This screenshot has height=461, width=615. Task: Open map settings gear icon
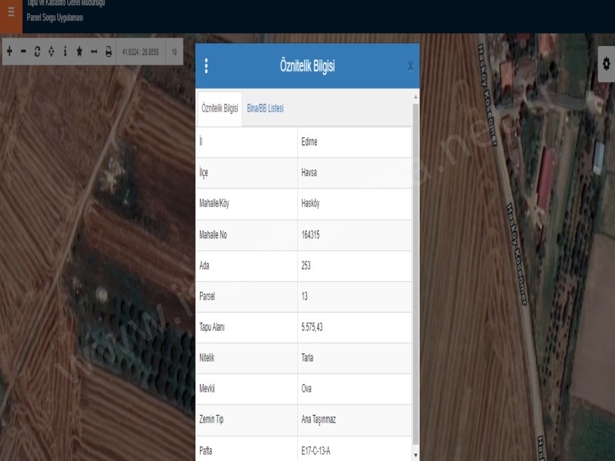pyautogui.click(x=605, y=65)
